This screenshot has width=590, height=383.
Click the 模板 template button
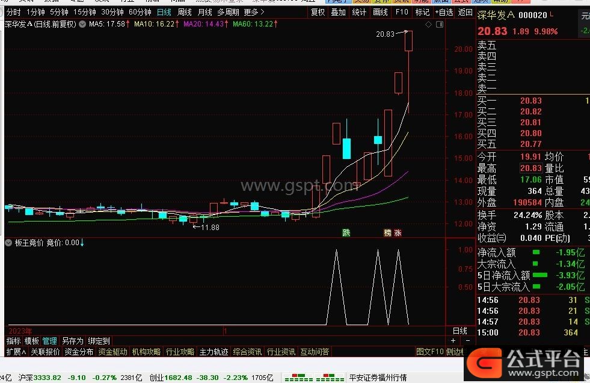point(32,341)
